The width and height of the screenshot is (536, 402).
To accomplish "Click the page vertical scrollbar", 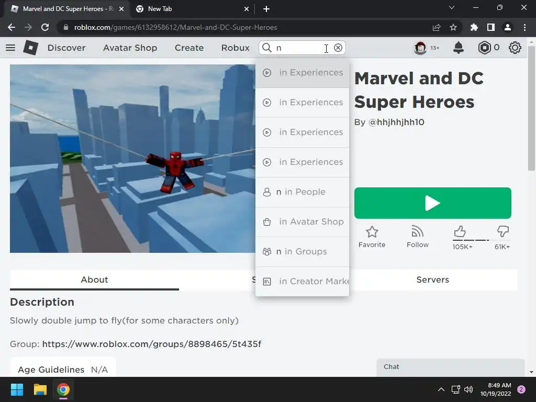I will 531,109.
